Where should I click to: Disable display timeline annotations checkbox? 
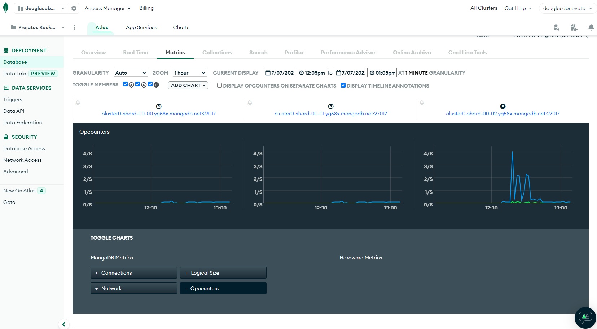coord(343,85)
